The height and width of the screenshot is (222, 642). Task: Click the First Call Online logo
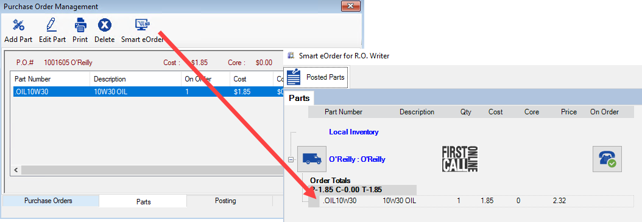(x=460, y=159)
